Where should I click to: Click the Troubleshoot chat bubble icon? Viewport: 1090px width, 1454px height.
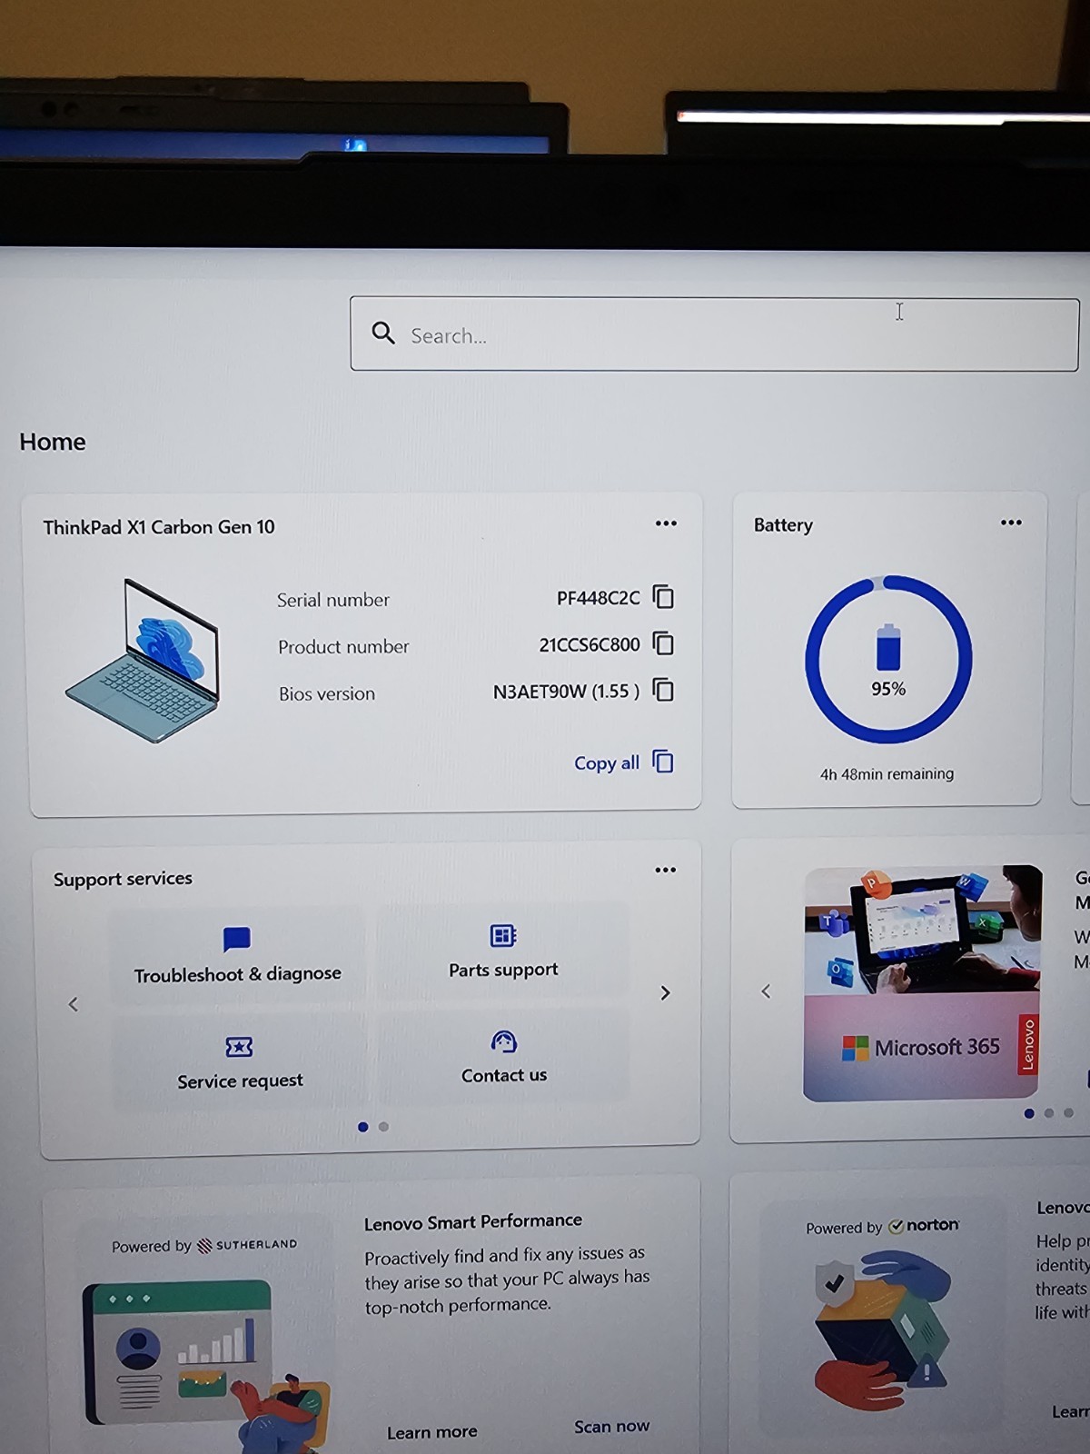pyautogui.click(x=236, y=939)
